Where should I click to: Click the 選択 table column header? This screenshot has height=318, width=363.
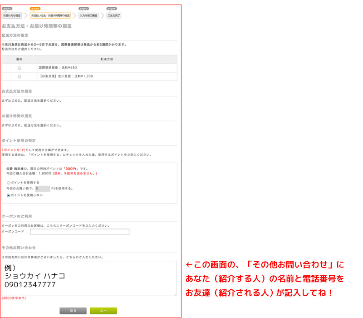tap(19, 59)
